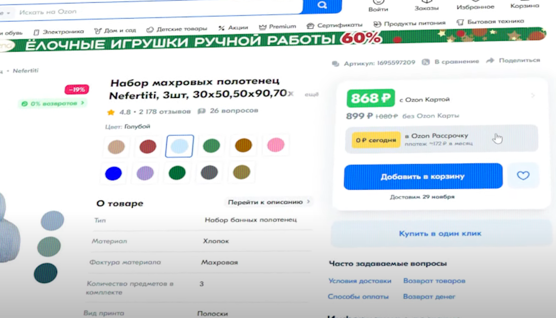
Task: Open Детские товары category
Action: [x=177, y=29]
